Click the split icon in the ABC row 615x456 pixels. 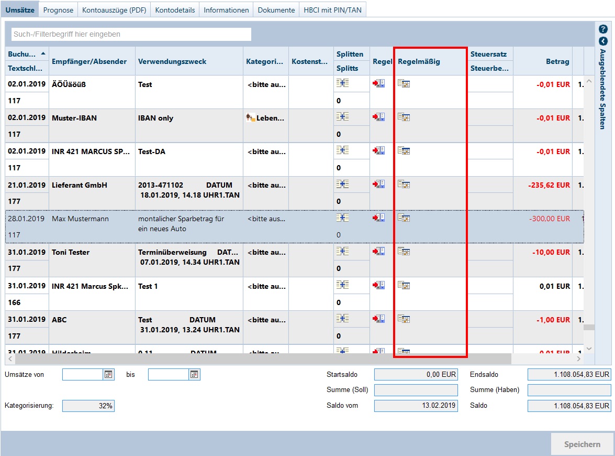[342, 319]
